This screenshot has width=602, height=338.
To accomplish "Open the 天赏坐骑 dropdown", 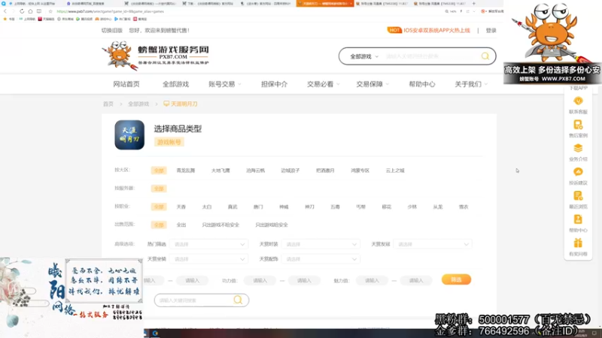I will click(x=209, y=259).
